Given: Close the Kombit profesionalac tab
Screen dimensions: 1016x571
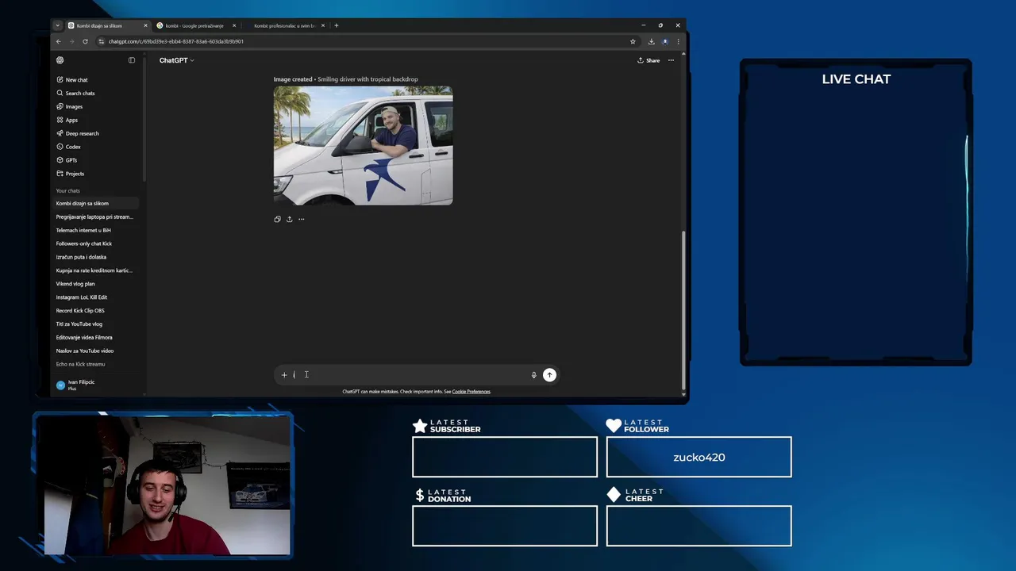Looking at the screenshot, I should 323,26.
